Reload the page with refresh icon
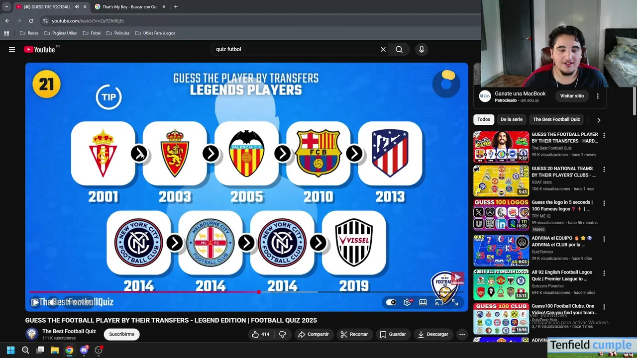 click(x=31, y=21)
